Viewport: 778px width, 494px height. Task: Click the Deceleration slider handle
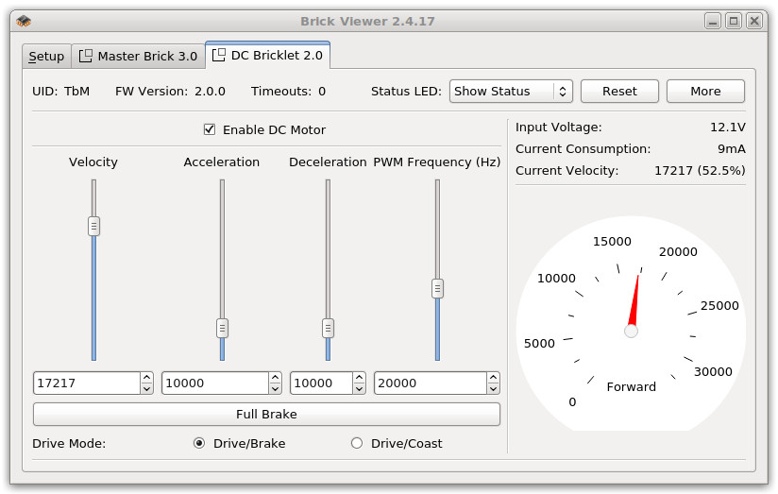[x=328, y=328]
